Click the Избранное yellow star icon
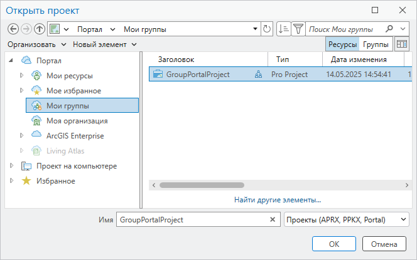 (x=26, y=181)
